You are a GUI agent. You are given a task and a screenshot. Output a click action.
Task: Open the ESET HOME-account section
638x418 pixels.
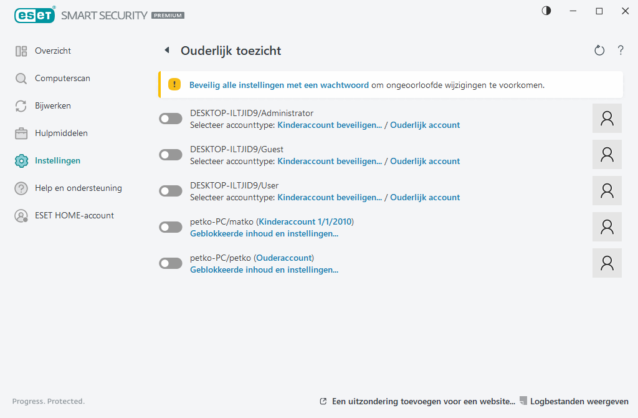(x=74, y=216)
